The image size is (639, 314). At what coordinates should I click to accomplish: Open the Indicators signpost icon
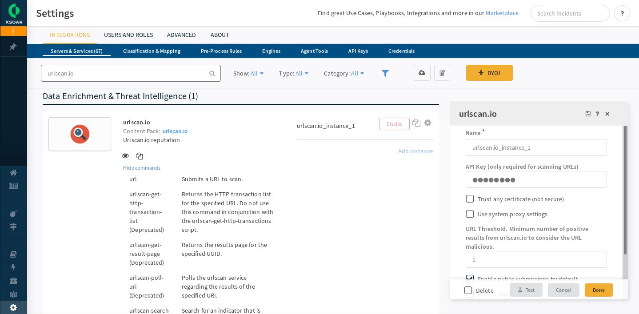tap(13, 227)
